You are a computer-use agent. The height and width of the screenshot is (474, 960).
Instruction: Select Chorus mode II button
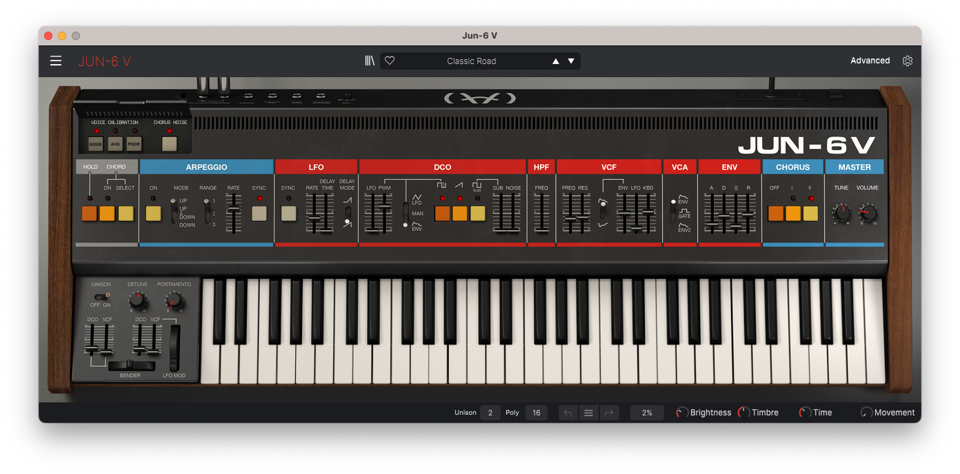click(x=810, y=214)
